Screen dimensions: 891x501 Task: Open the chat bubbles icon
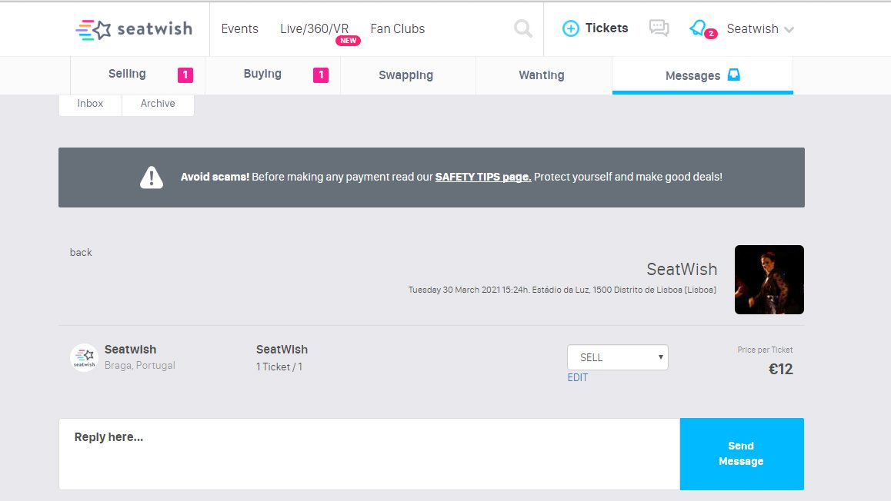pyautogui.click(x=659, y=28)
